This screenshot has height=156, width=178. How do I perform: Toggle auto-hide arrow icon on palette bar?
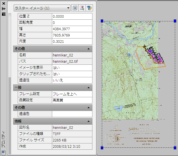(4, 9)
